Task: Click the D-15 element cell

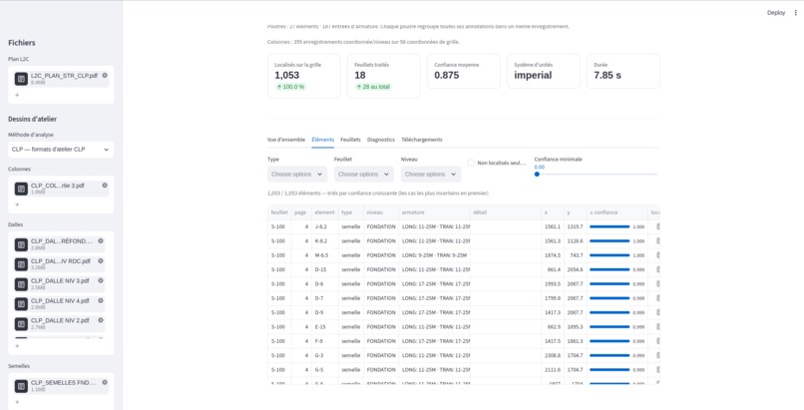Action: point(324,269)
